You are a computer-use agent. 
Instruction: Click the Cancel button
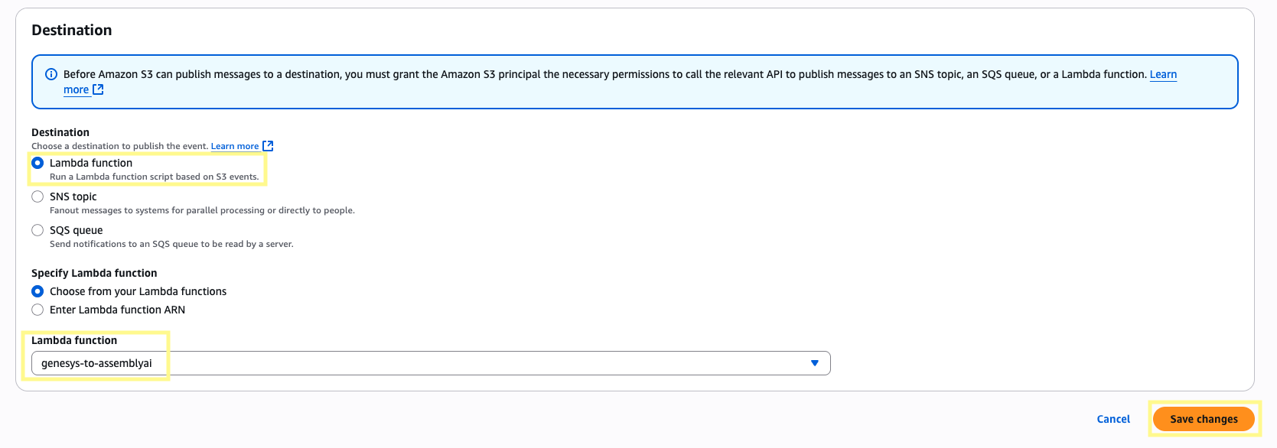point(1113,419)
